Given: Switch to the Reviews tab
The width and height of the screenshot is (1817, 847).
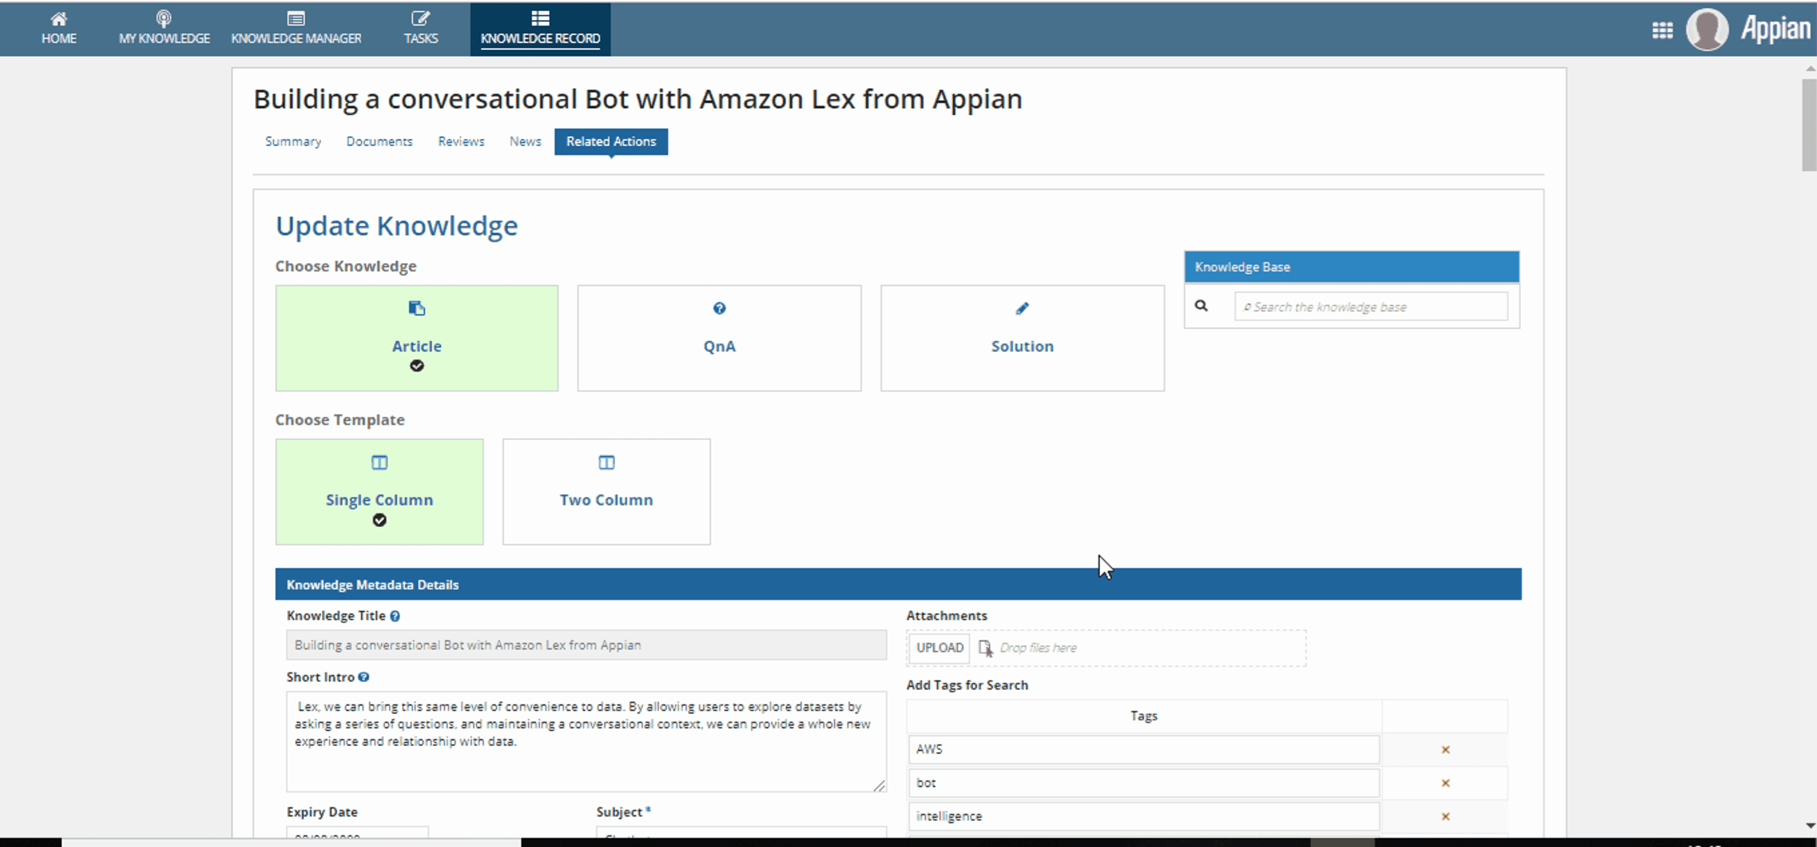Looking at the screenshot, I should click(x=461, y=141).
